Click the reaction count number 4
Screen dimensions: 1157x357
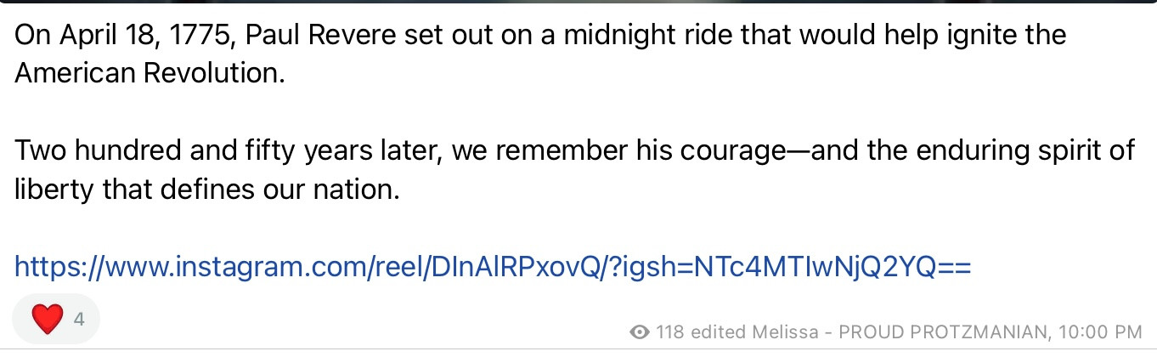pos(79,320)
